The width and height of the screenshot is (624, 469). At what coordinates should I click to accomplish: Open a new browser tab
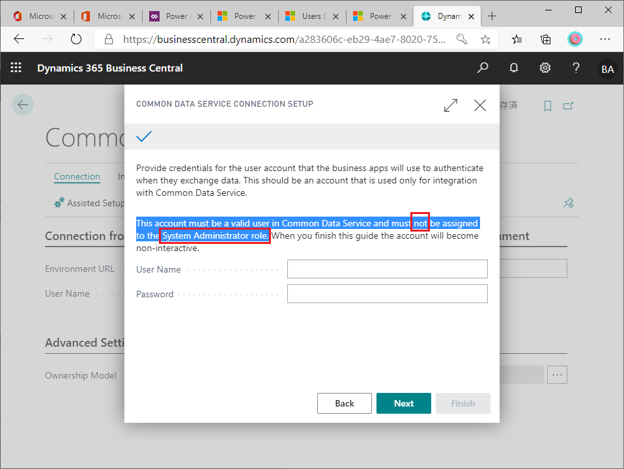pyautogui.click(x=492, y=16)
